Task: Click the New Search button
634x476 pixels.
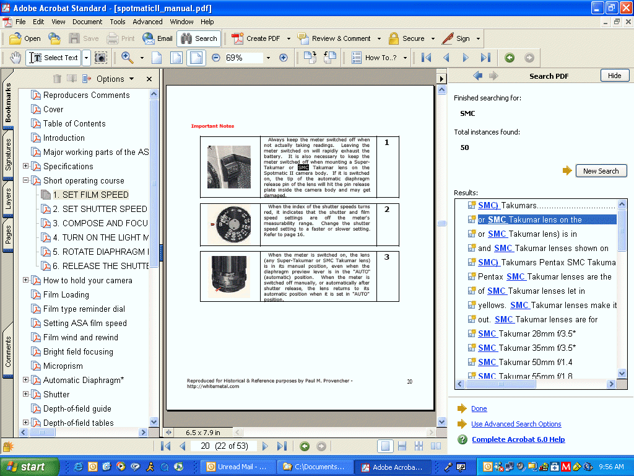Action: pyautogui.click(x=601, y=171)
